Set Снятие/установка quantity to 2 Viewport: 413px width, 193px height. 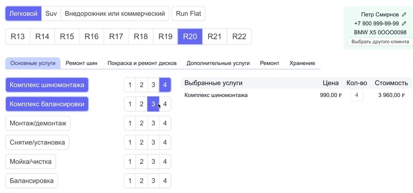[x=141, y=142]
